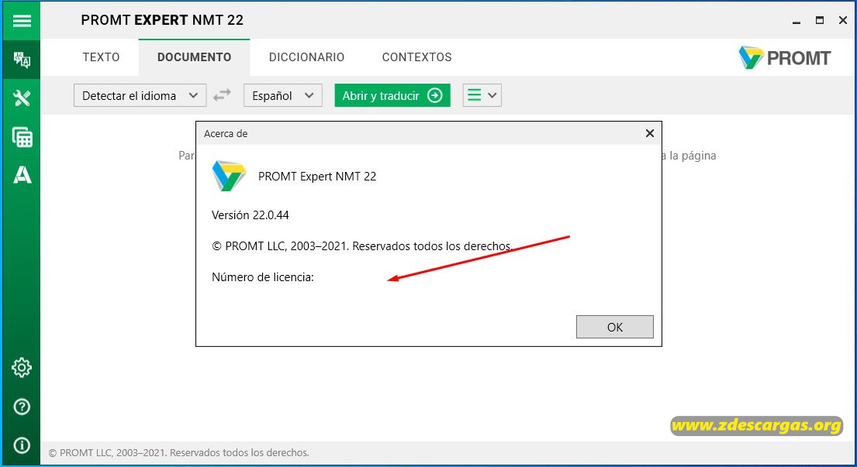Switch to the CONTEXTOS tab
The image size is (857, 467).
(x=417, y=57)
